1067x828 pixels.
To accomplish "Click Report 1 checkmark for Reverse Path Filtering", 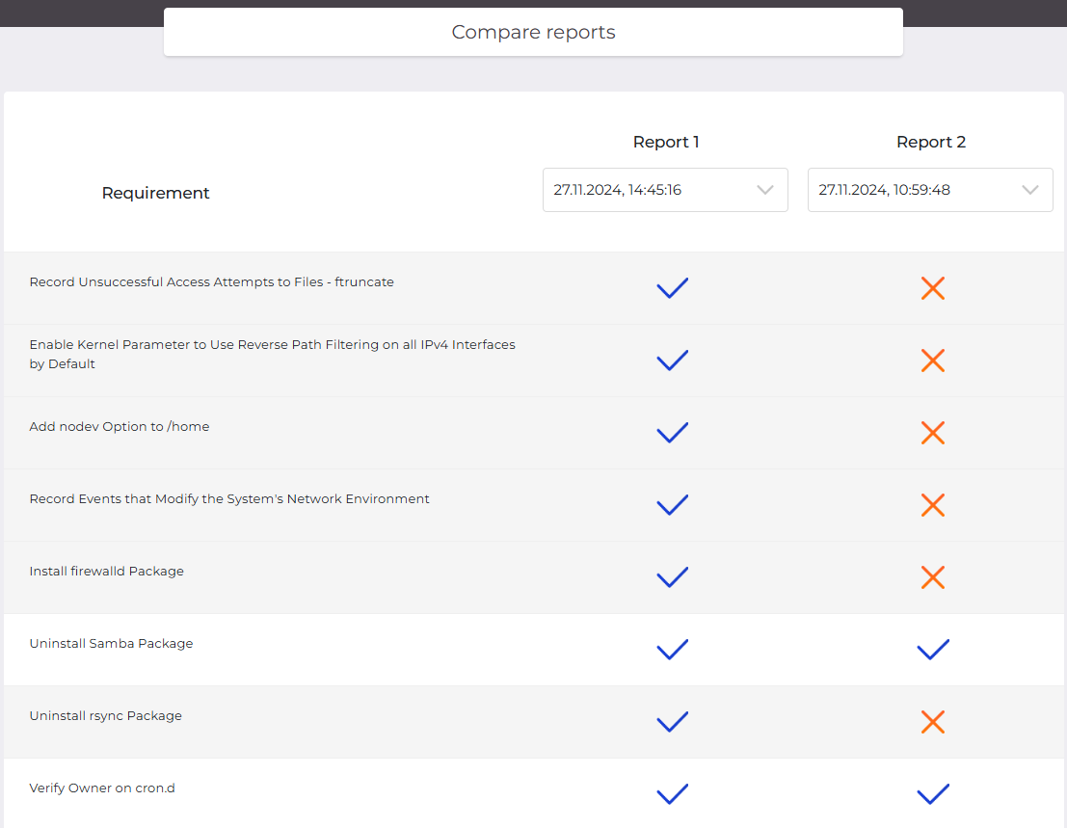I will pos(672,361).
